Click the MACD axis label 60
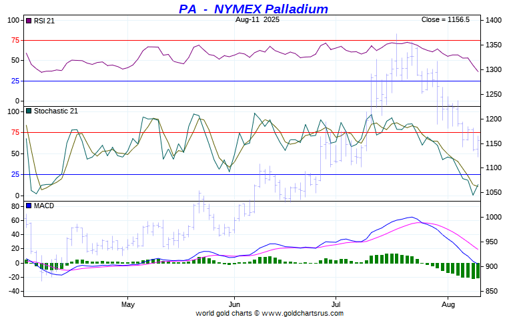 (15, 220)
